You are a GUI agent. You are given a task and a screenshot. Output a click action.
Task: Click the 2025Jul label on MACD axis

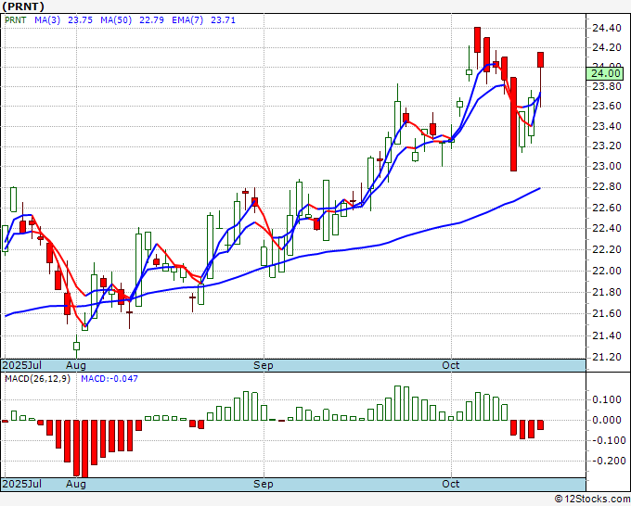tap(22, 484)
